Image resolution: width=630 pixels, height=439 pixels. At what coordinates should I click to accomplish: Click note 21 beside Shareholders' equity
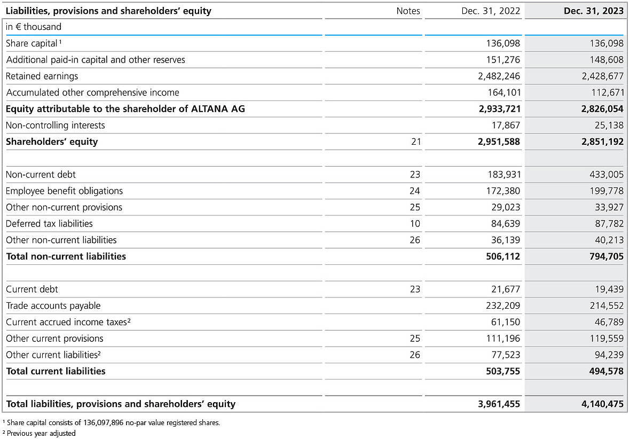point(415,142)
